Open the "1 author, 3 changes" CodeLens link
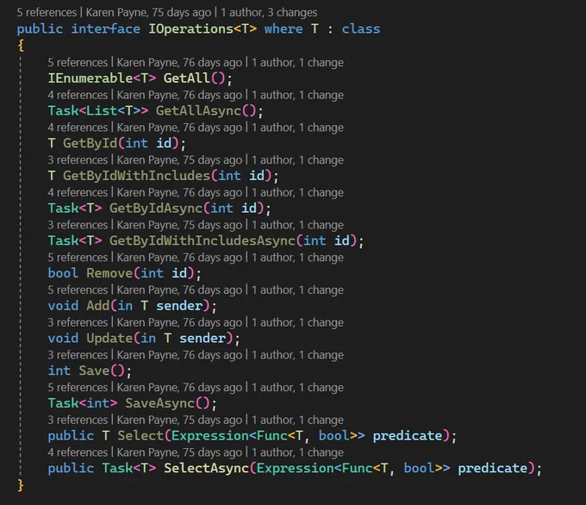 pos(269,12)
